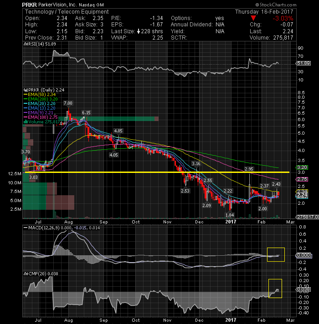This screenshot has height=324, width=319.
Task: Click the 228 shrs last size value
Action: point(152,31)
